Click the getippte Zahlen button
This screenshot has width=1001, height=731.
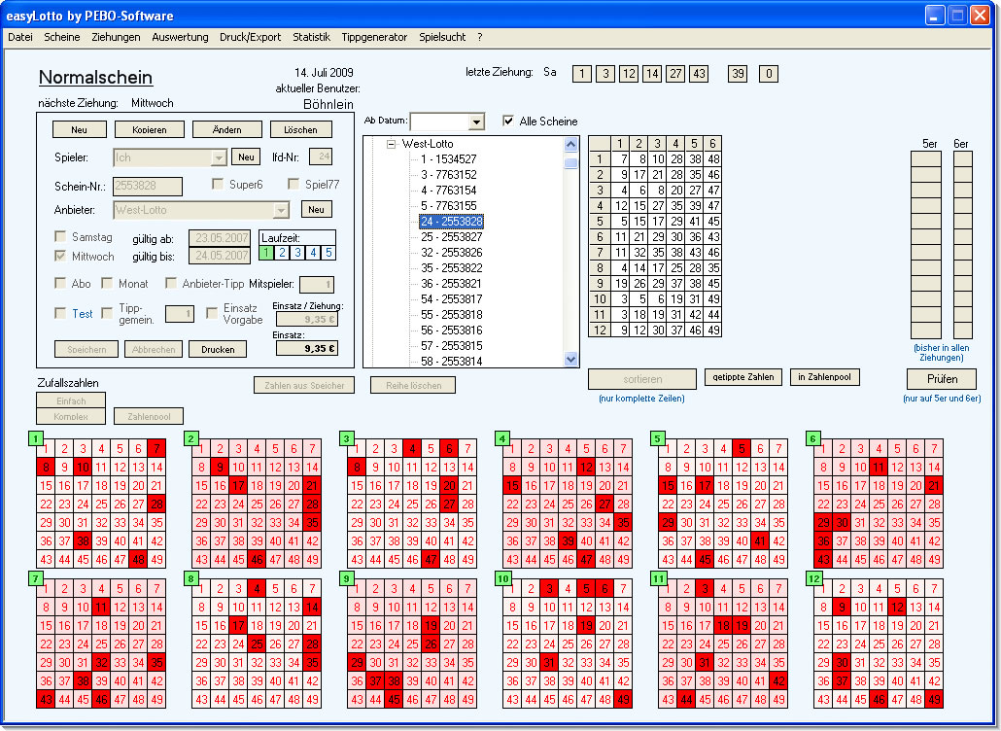point(743,377)
